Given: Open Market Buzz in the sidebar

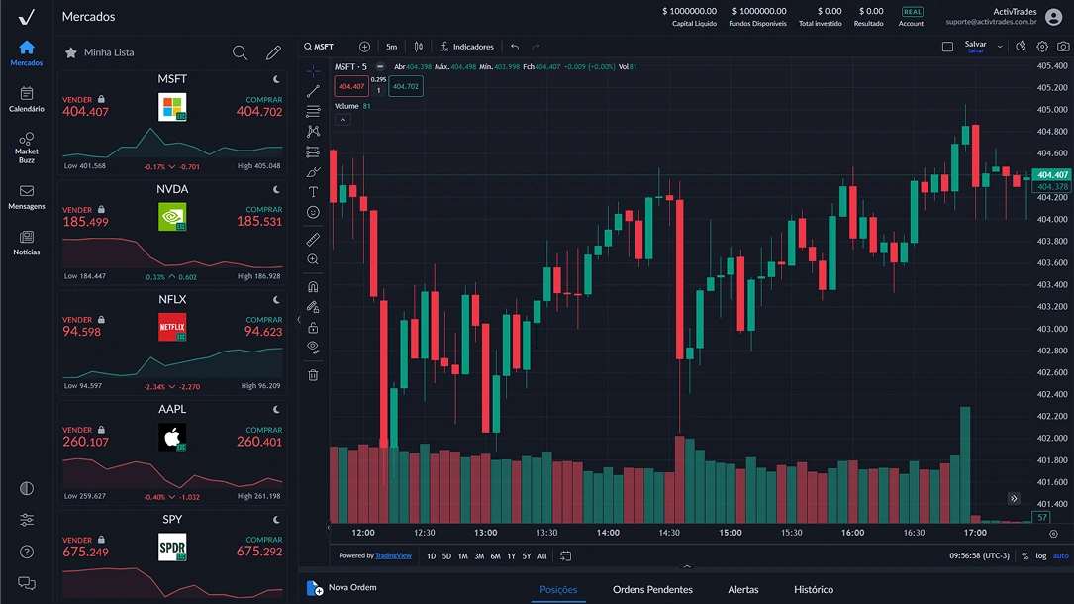Looking at the screenshot, I should click(26, 148).
